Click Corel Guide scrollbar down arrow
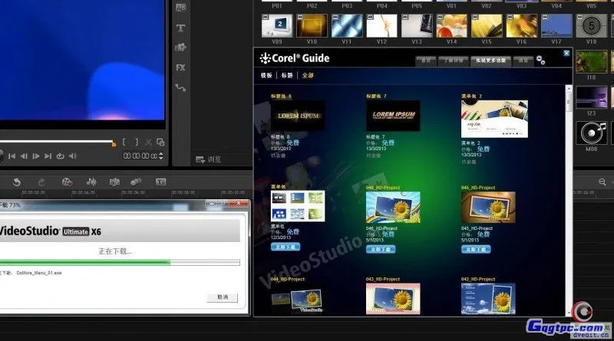Screen dimensions: 614x341 [x=569, y=313]
